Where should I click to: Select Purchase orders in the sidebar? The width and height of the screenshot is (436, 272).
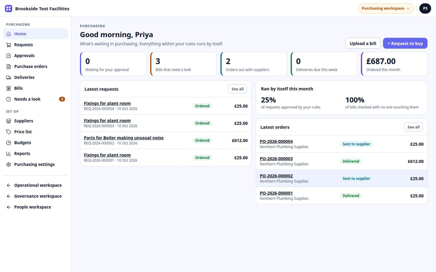point(35,66)
